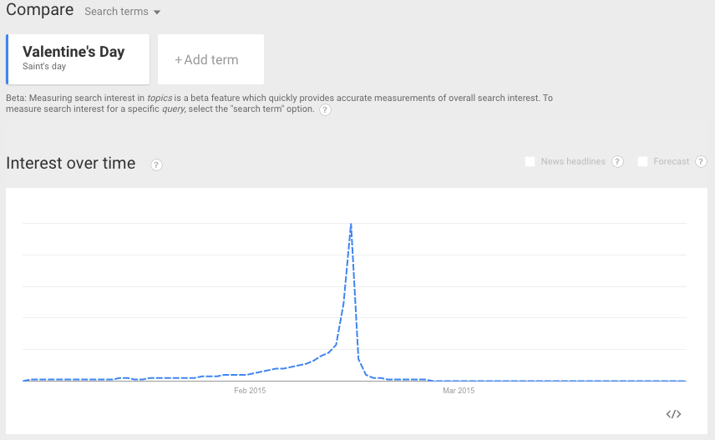Click the Saint's day subtitle text
The height and width of the screenshot is (440, 715).
pos(44,67)
